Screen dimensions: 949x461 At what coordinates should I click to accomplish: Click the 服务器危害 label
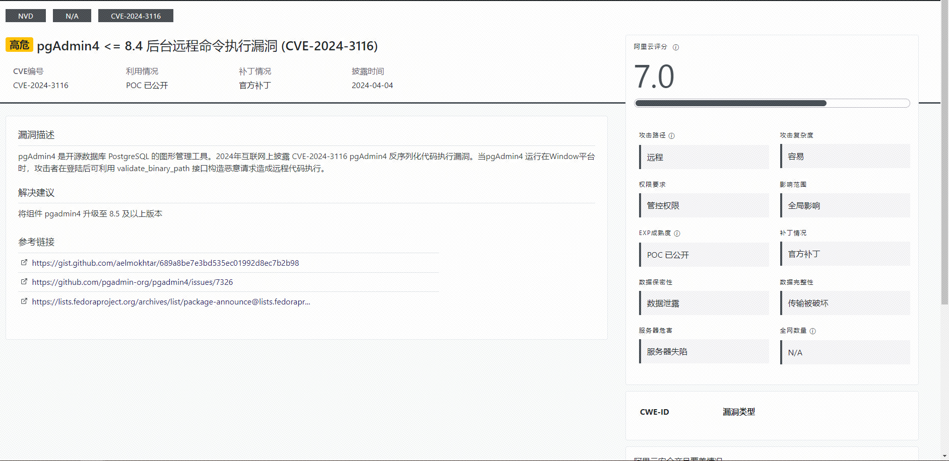pyautogui.click(x=655, y=331)
